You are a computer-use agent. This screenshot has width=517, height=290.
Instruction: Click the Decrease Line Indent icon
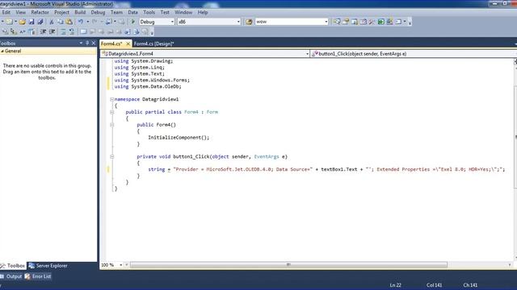pyautogui.click(x=43, y=31)
